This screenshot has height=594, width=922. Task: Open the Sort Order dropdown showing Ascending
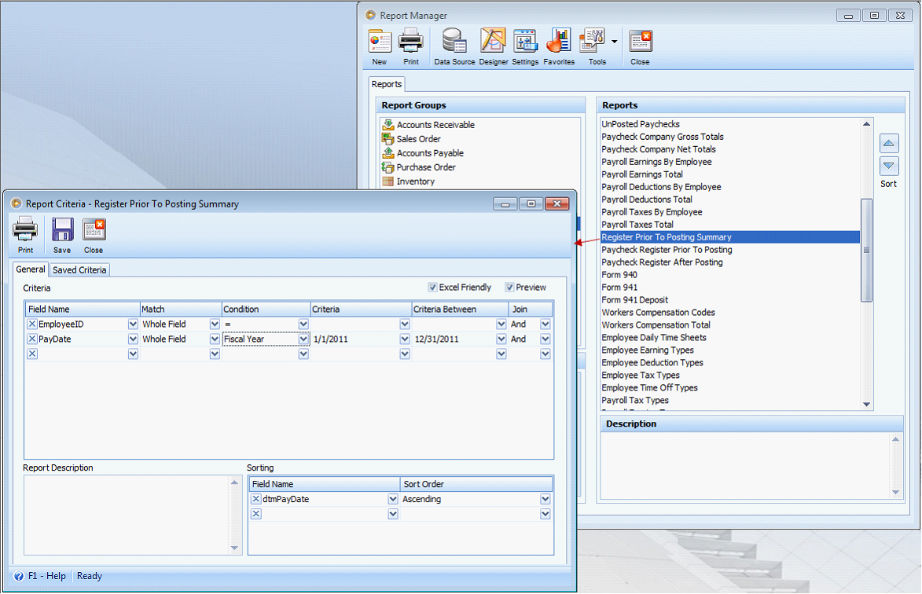coord(545,499)
